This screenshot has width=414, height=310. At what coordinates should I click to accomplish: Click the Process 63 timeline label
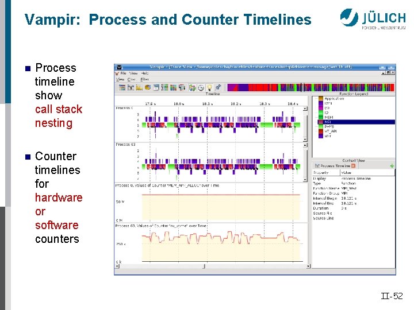point(125,145)
